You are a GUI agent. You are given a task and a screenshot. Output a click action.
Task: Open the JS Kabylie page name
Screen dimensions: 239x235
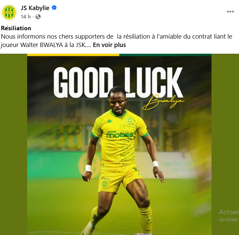[35, 8]
